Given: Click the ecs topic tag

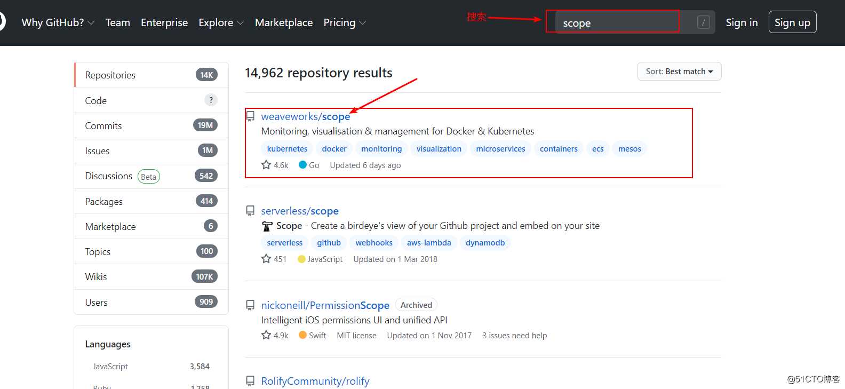Looking at the screenshot, I should (x=598, y=148).
